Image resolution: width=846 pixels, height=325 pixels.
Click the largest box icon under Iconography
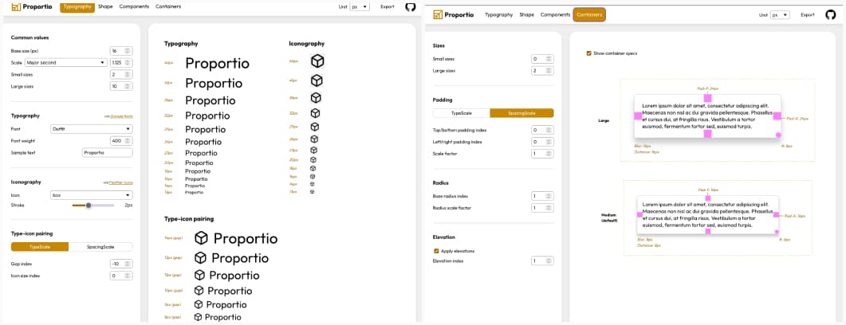click(x=317, y=61)
